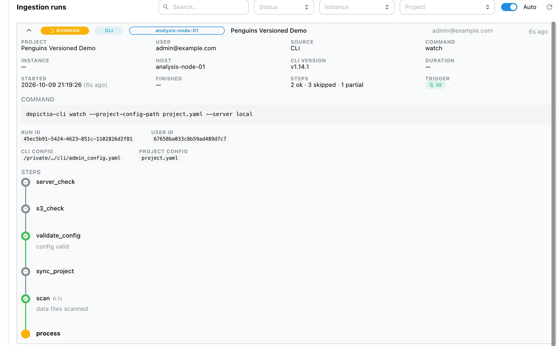The width and height of the screenshot is (558, 346).
Task: Click the vertical scrollbar on the right
Action: tap(553, 184)
